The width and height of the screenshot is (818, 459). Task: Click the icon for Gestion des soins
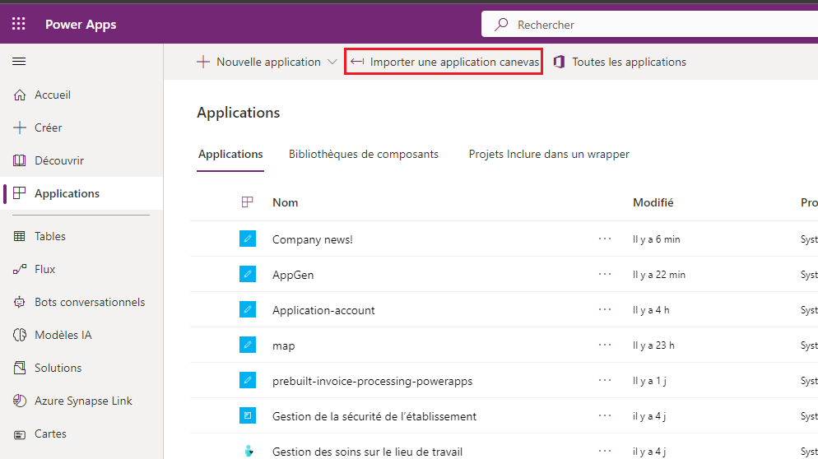(x=249, y=451)
